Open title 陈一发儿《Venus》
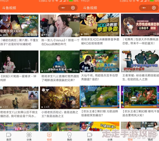 60,42
